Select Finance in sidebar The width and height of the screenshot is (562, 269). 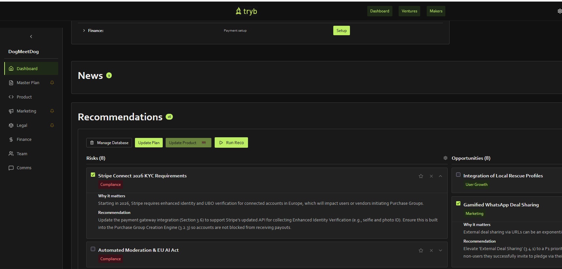coord(31,140)
